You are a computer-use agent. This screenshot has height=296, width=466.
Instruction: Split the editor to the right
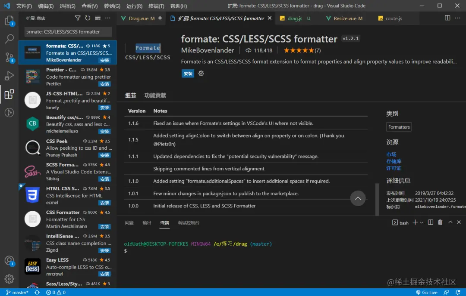(447, 18)
